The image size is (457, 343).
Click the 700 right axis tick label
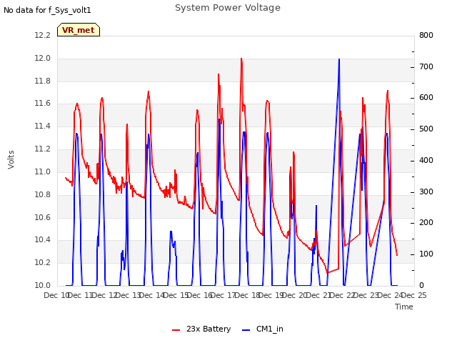click(426, 66)
